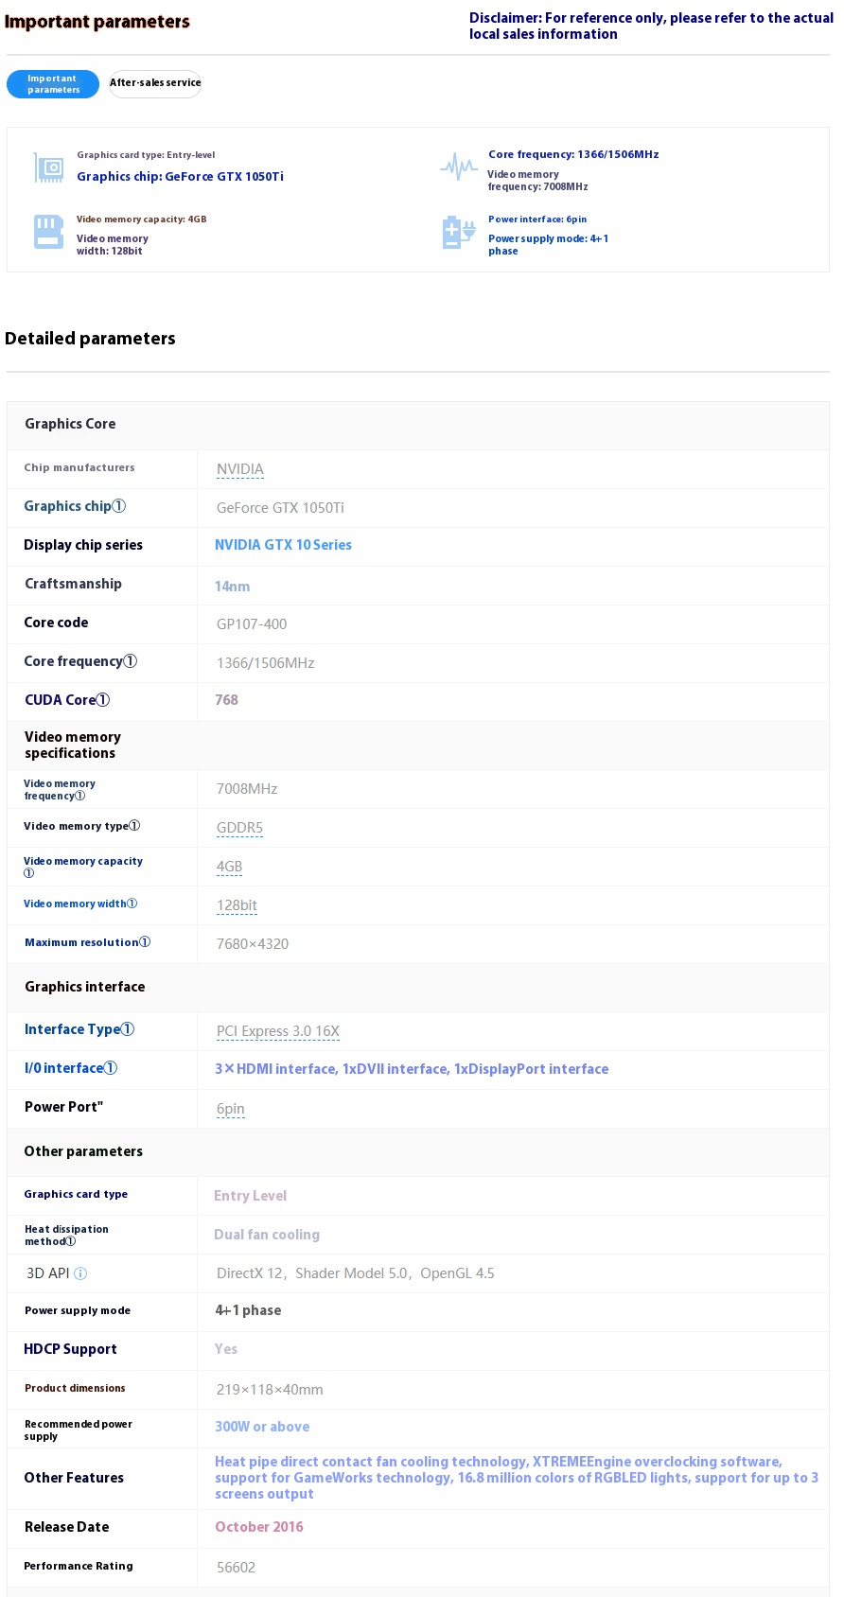This screenshot has height=1597, width=844.
Task: Click the 3×HDMI interface I/O value
Action: click(x=412, y=1069)
